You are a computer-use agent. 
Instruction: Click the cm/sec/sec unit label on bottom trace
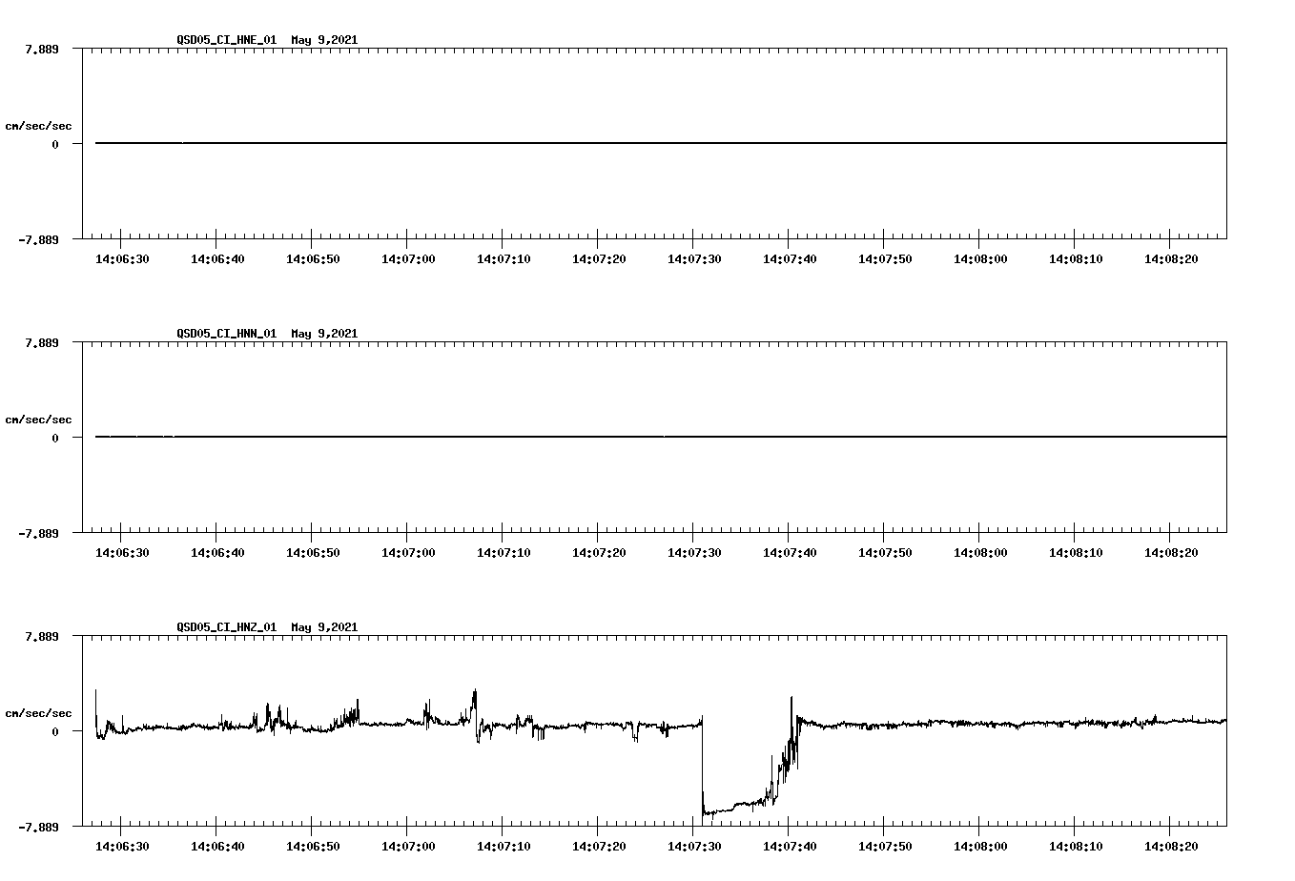(x=39, y=710)
